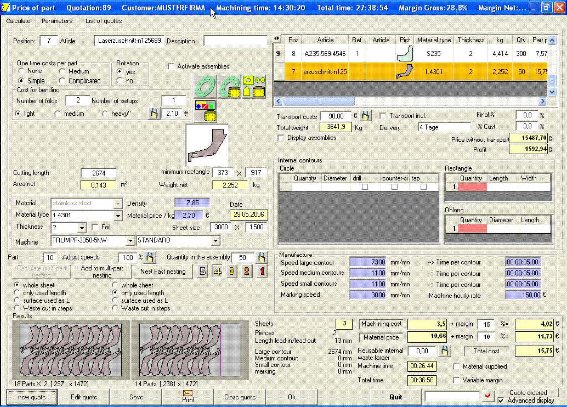Toggle Advanced display checkbox

pyautogui.click(x=501, y=400)
